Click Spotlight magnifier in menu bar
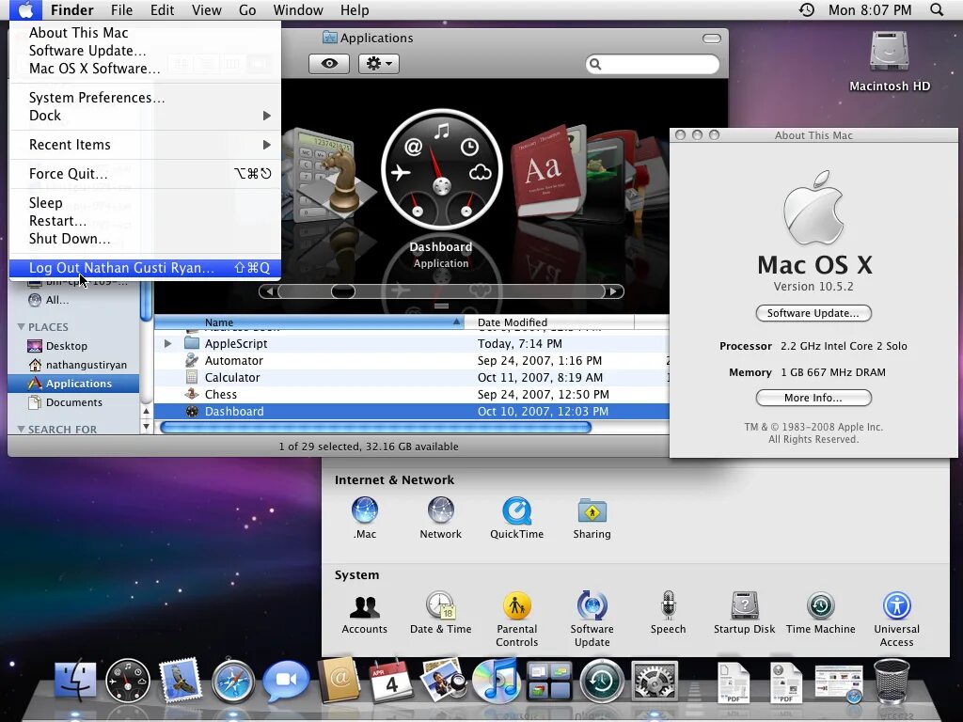 pyautogui.click(x=936, y=9)
